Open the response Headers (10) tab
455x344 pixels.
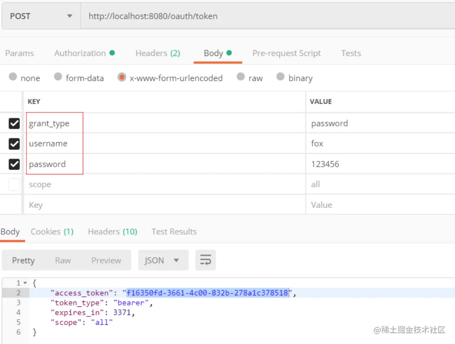click(x=112, y=232)
